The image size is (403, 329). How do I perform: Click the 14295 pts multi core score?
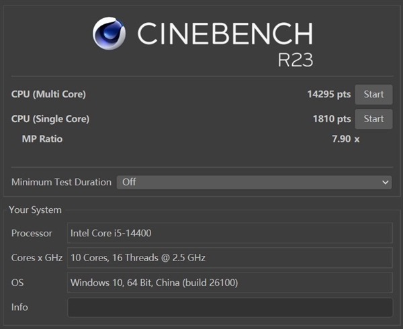[x=328, y=95]
